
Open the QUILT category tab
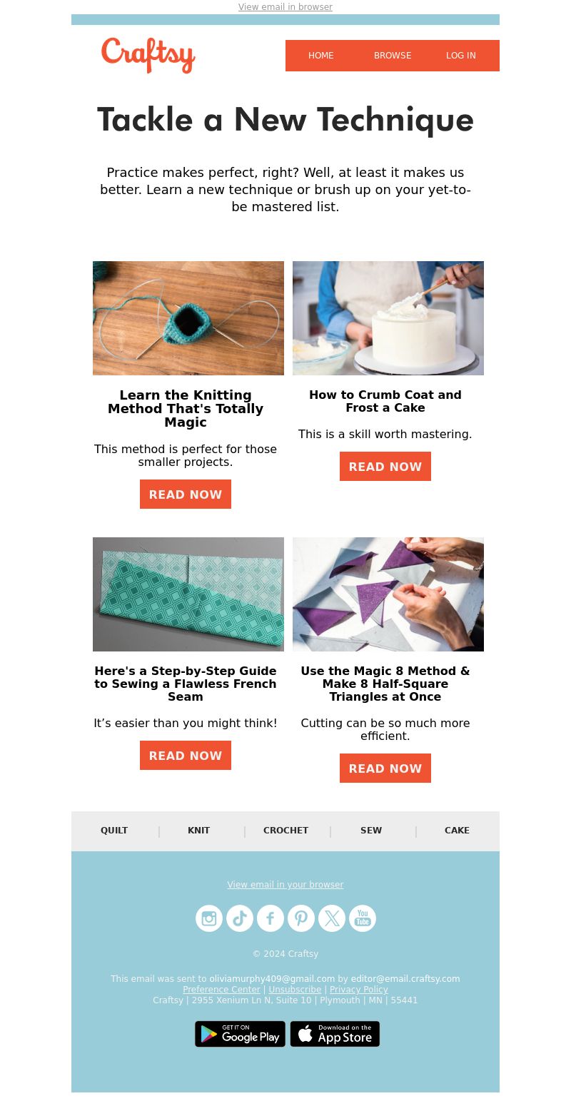click(114, 831)
